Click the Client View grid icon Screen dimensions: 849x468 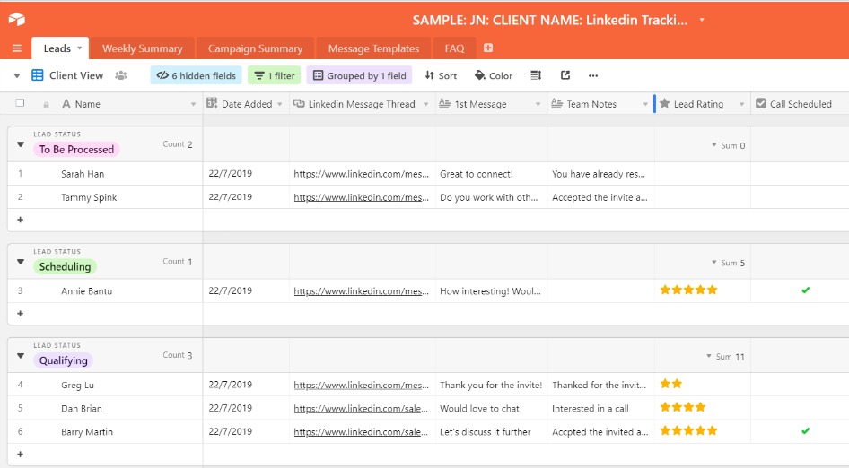coord(38,75)
